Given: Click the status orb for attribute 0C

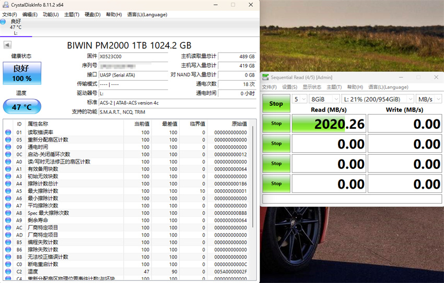Looking at the screenshot, I should [8, 154].
